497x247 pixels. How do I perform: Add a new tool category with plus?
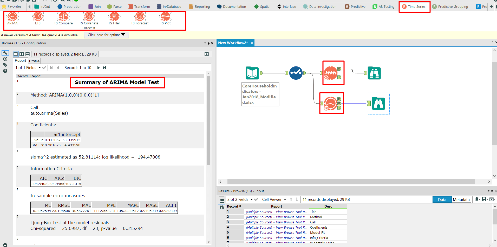click(x=491, y=7)
